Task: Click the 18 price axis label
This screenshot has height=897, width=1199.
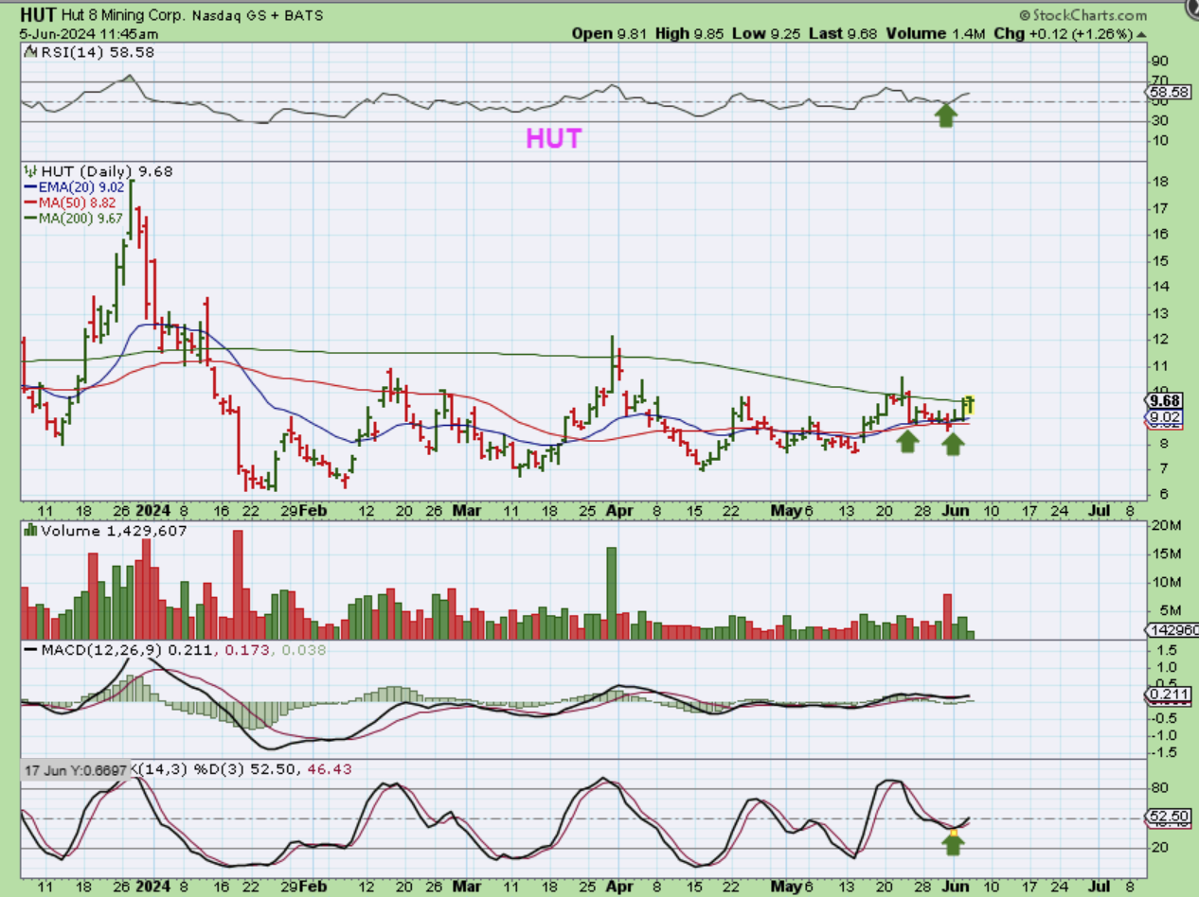Action: [1158, 182]
